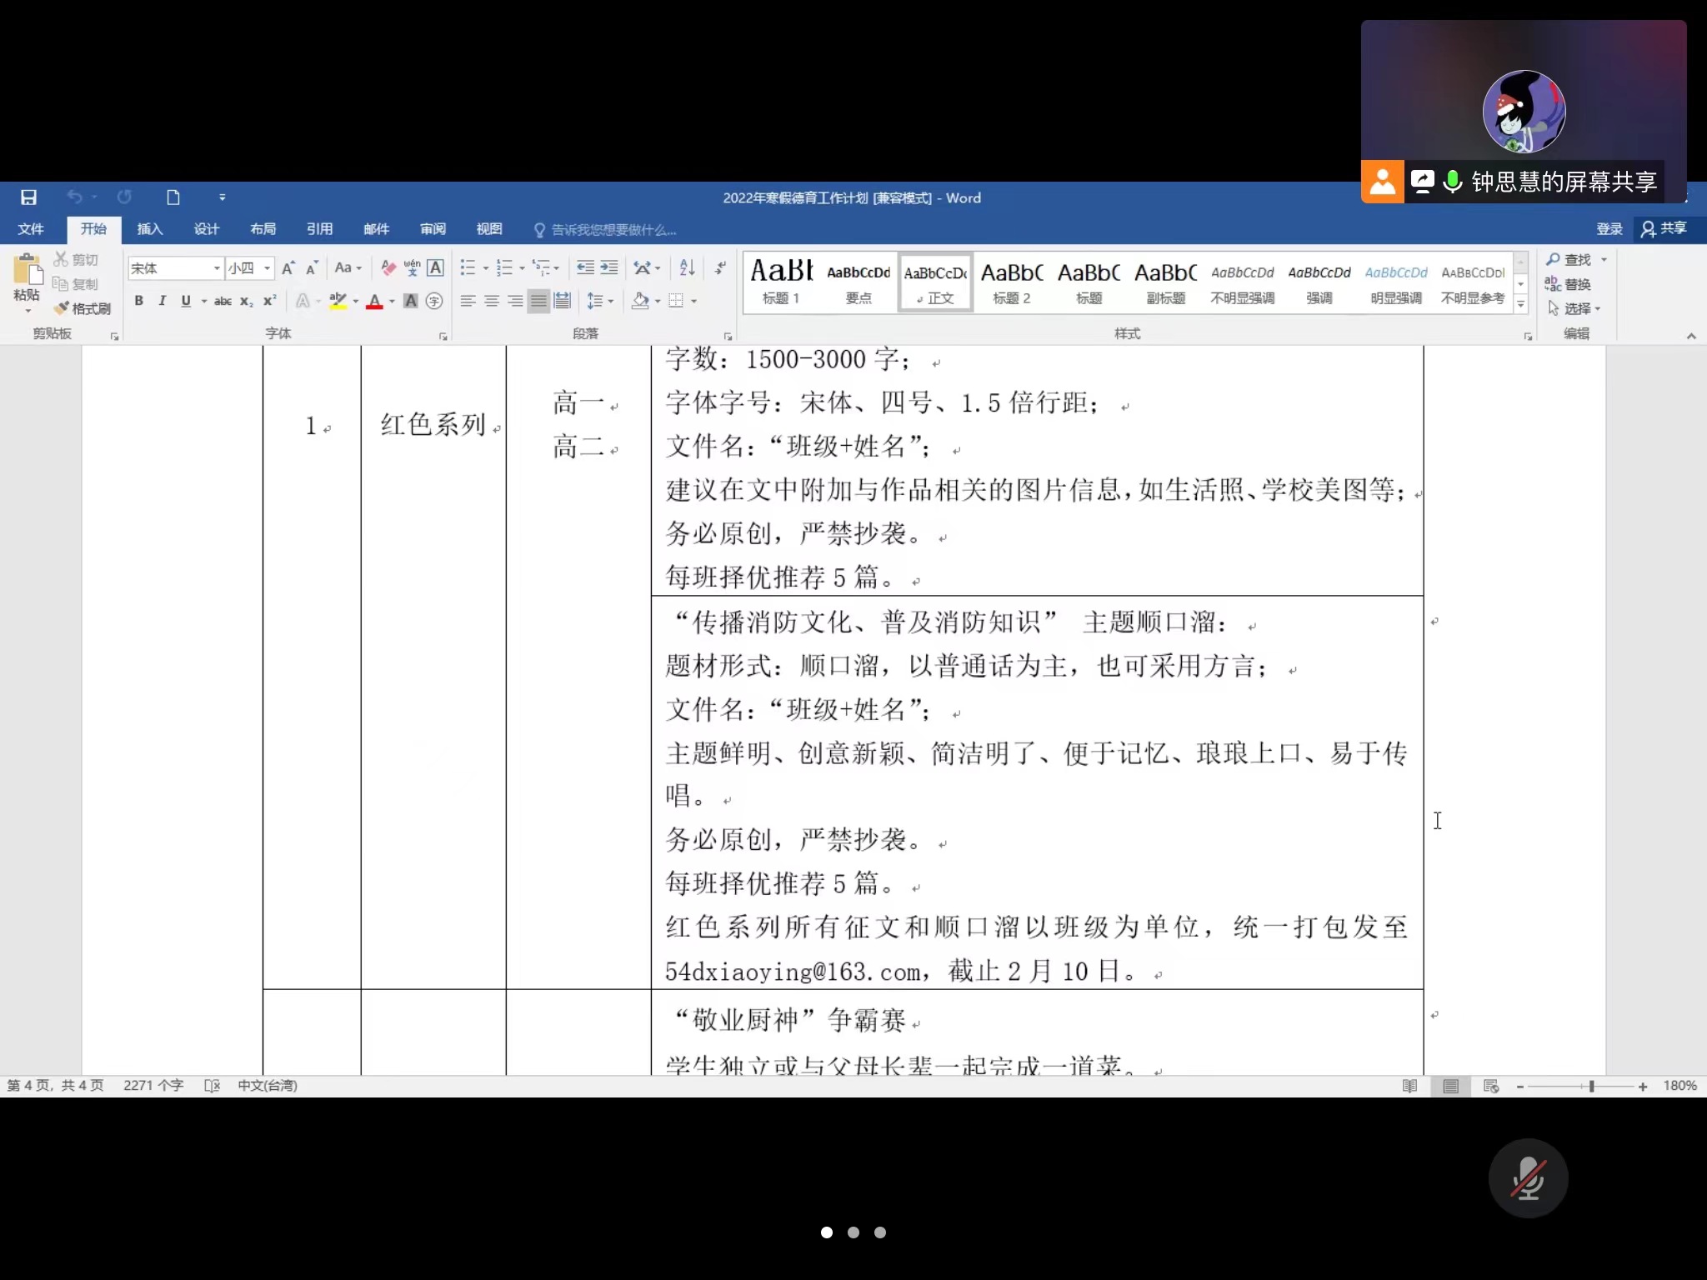Click the subscript x₂ icon
The height and width of the screenshot is (1280, 1707).
pos(246,301)
